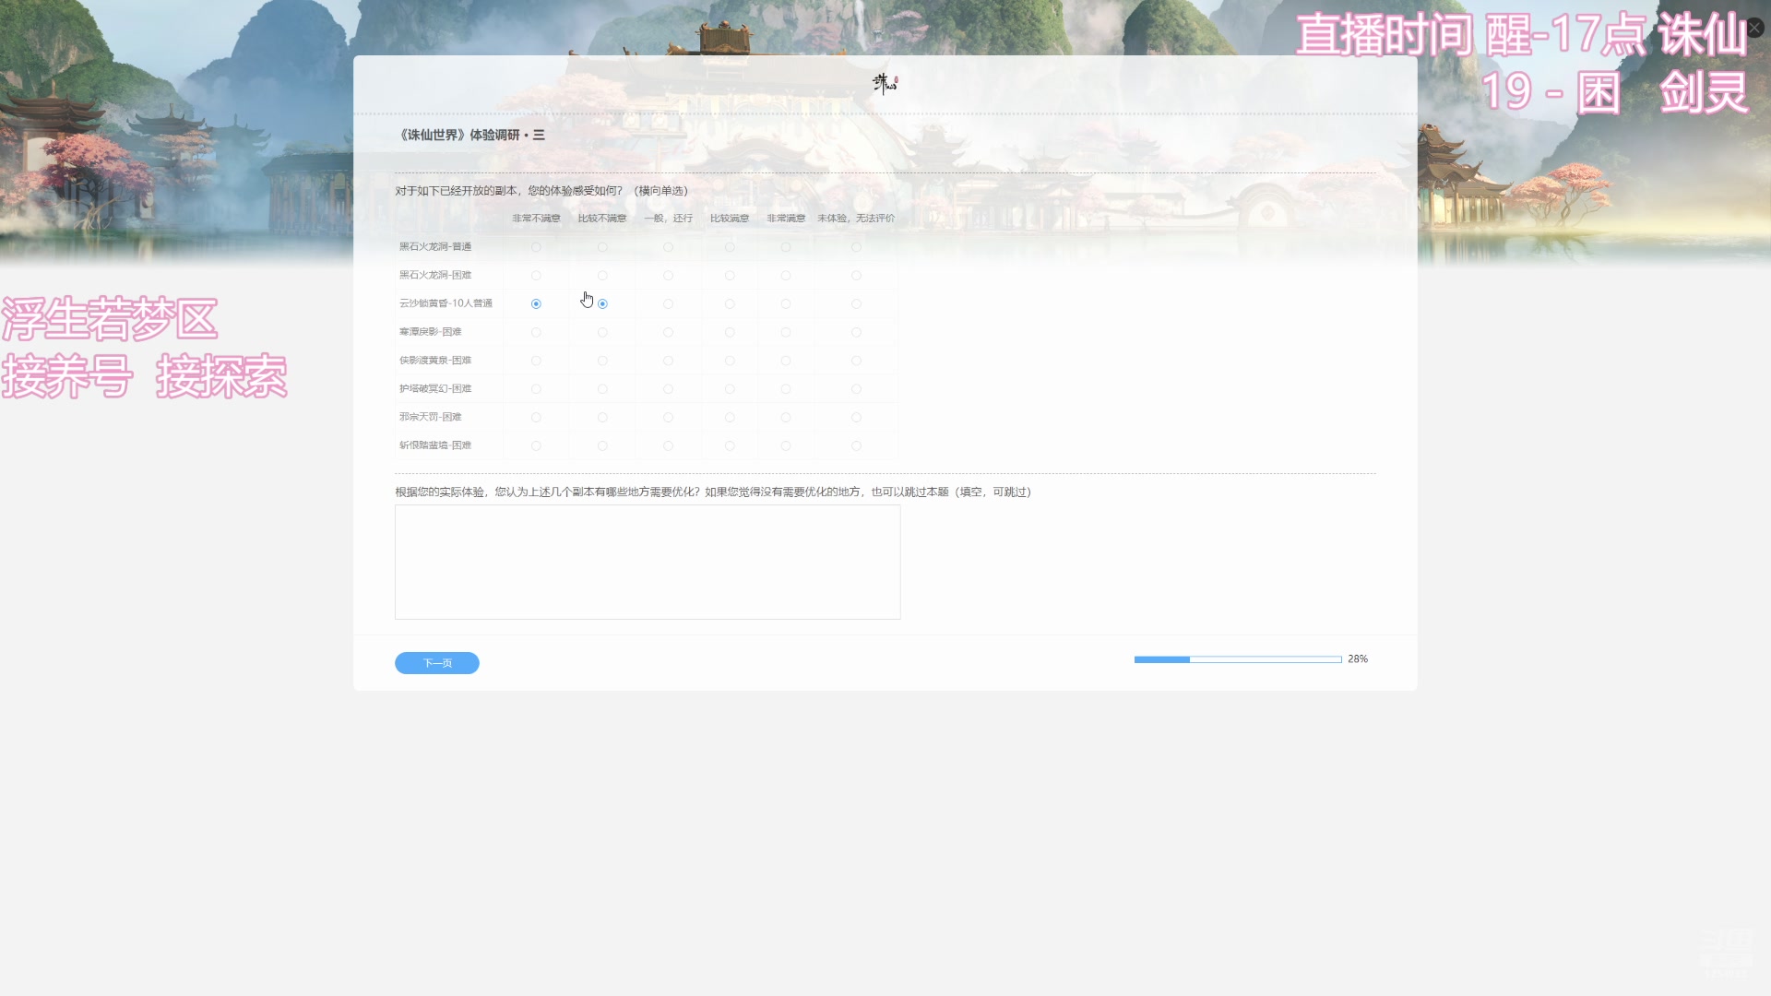Image resolution: width=1771 pixels, height=996 pixels.
Task: Click the survey progress bar at 28%
Action: pyautogui.click(x=1238, y=659)
